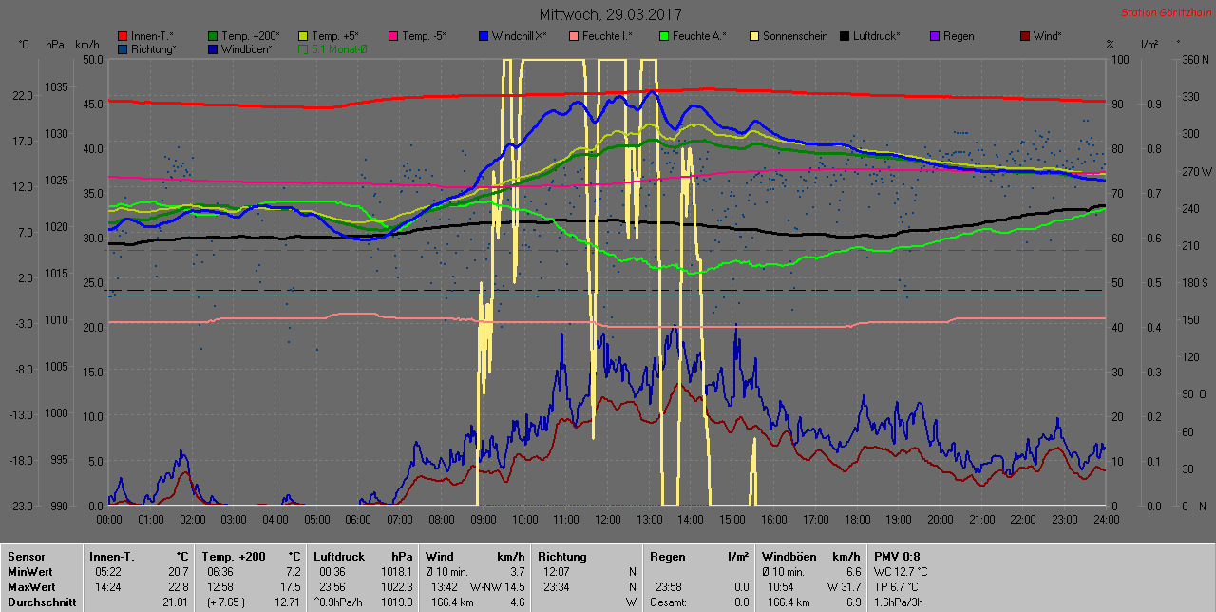The image size is (1216, 612).
Task: Click the Innen-T. table column header
Action: (113, 557)
